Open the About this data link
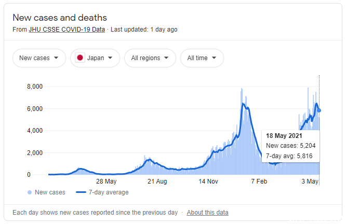This screenshot has width=346, height=224. (x=207, y=213)
